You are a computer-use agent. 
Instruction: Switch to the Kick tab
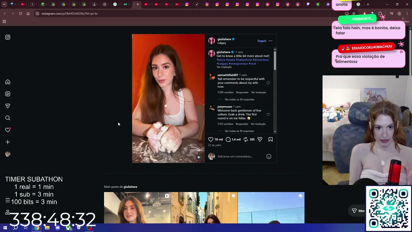[318, 4]
